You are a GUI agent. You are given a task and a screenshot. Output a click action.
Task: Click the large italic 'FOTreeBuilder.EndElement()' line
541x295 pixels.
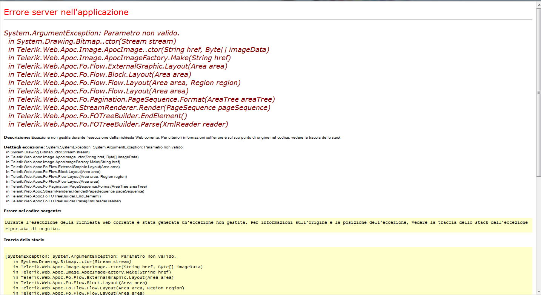pos(97,116)
